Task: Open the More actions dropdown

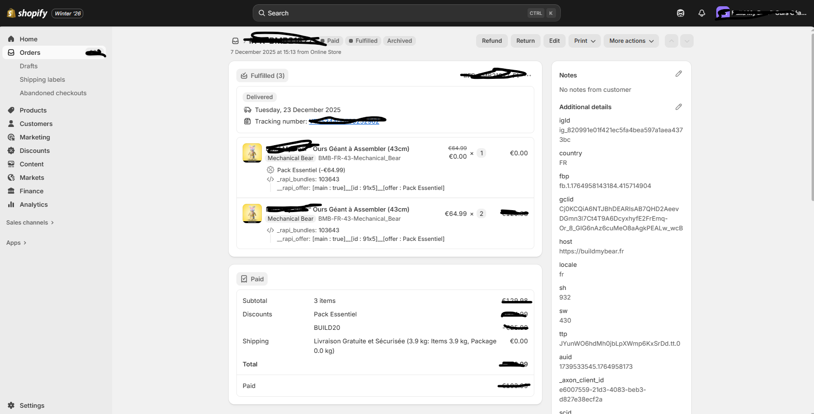Action: point(631,41)
